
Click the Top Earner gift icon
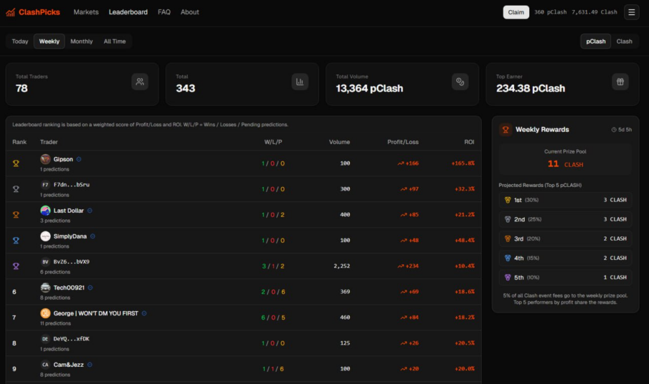tap(620, 81)
